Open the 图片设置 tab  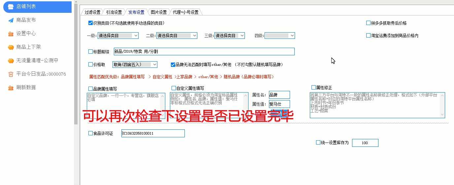pyautogui.click(x=158, y=12)
